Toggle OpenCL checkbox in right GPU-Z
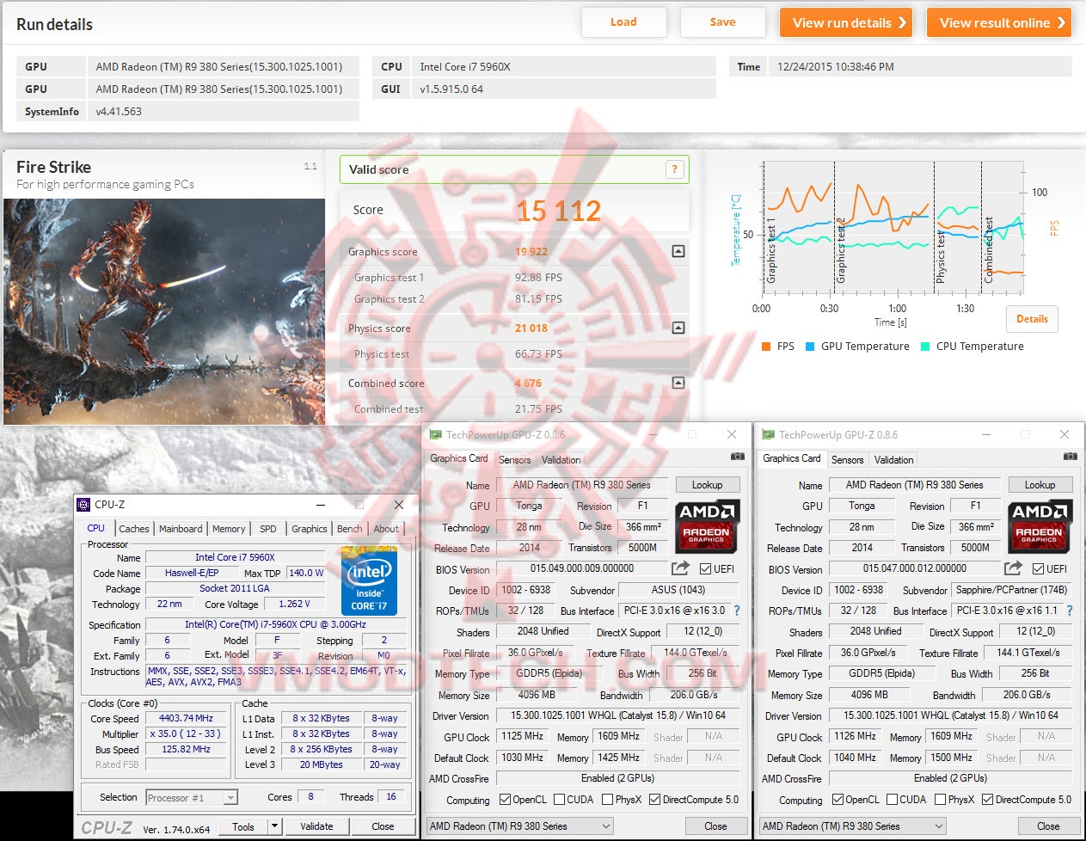Screen dimensions: 1086x841 pos(838,800)
